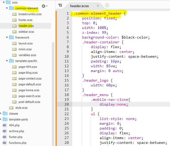The width and height of the screenshot is (170, 146).
Task: Click the CSS icon next to style.scss
Action: point(11,108)
